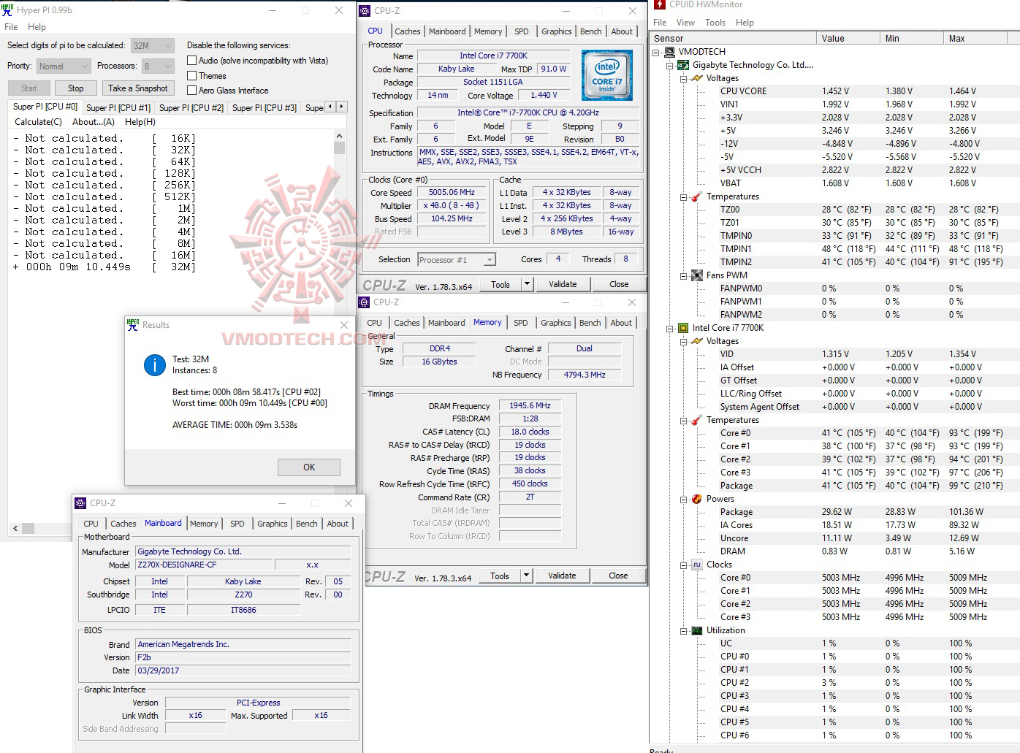Collapse the Powers tree node

click(684, 499)
